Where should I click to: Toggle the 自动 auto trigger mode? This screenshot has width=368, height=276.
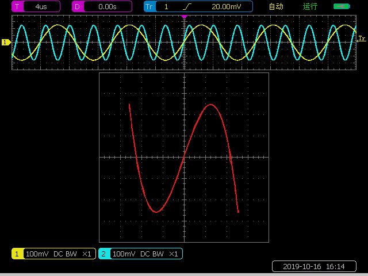pos(276,7)
